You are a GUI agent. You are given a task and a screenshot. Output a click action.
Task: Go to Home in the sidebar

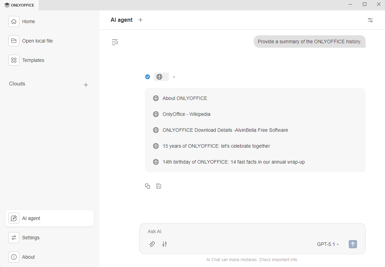(x=28, y=21)
